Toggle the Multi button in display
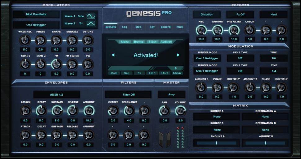This screenshot has width=301, height=159. coord(114,73)
